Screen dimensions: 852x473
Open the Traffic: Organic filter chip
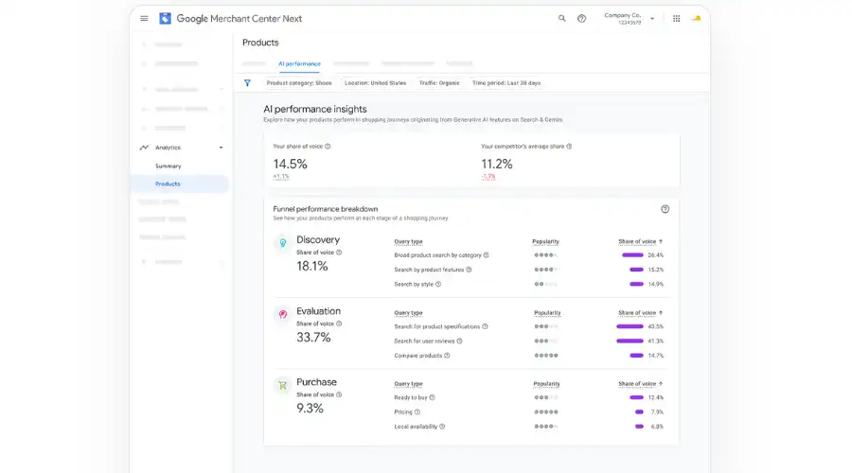pyautogui.click(x=439, y=83)
